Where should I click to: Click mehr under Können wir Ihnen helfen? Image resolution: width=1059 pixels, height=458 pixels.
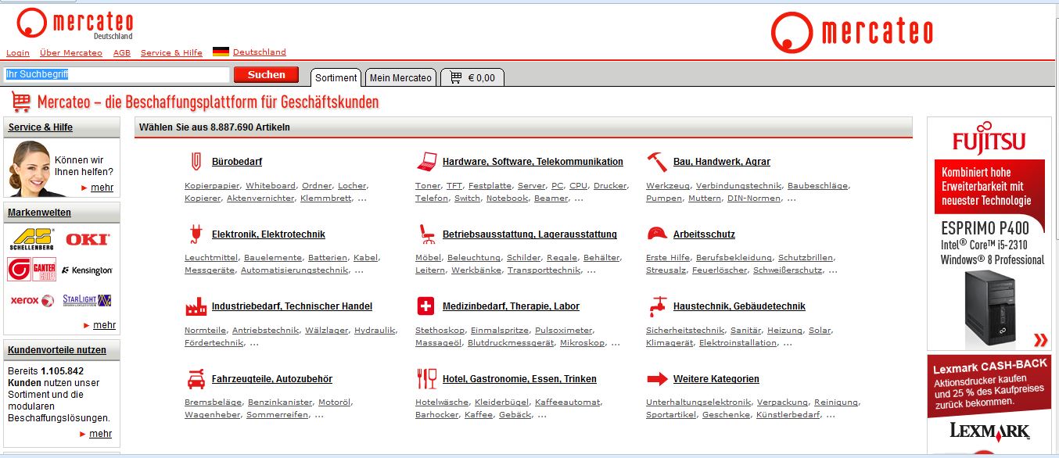coord(102,188)
